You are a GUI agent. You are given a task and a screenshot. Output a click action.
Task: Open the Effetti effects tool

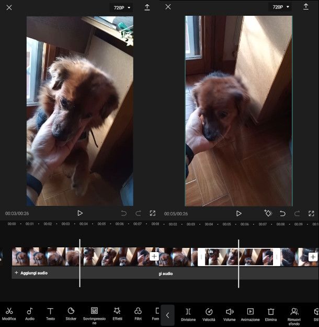pyautogui.click(x=117, y=314)
